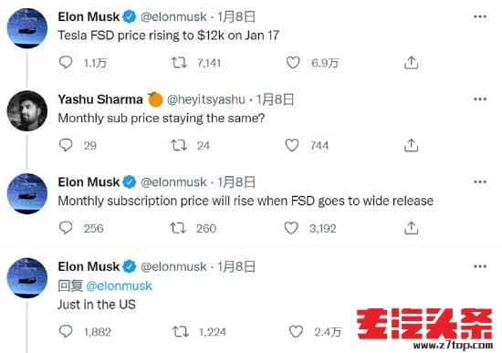Screen dimensions: 502x353
Task: Reply to the 'Just in the US' tweet
Action: pos(66,331)
